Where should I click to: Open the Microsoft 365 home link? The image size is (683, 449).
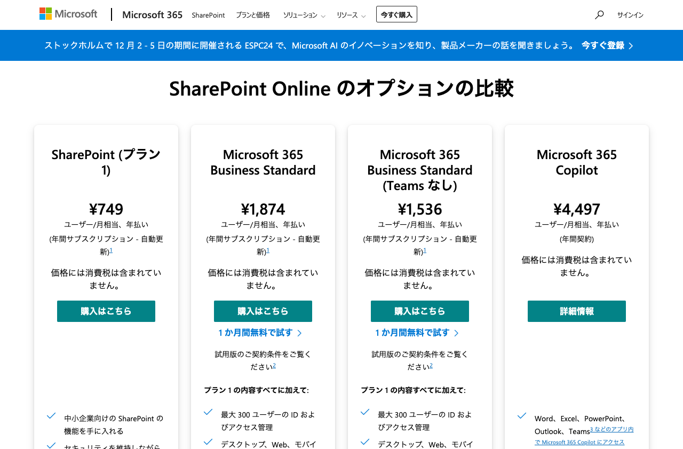[152, 14]
